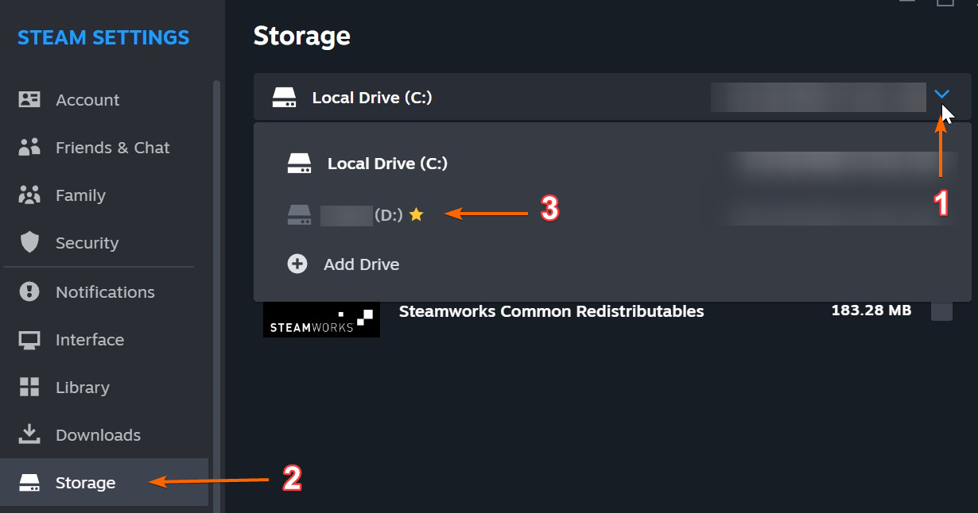Click the Local Drive (C:) selector header

tap(612, 97)
